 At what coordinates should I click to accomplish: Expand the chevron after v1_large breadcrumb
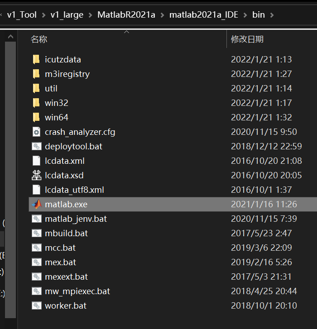pos(91,15)
